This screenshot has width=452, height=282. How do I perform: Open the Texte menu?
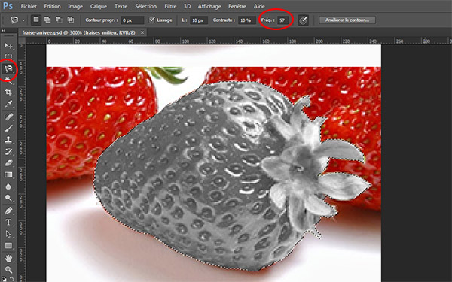[x=121, y=6]
